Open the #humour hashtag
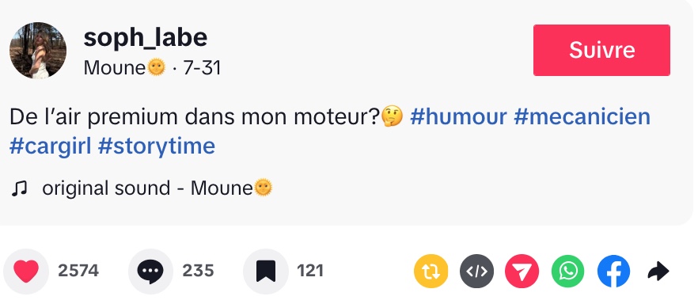This screenshot has height=304, width=698. pos(458,117)
